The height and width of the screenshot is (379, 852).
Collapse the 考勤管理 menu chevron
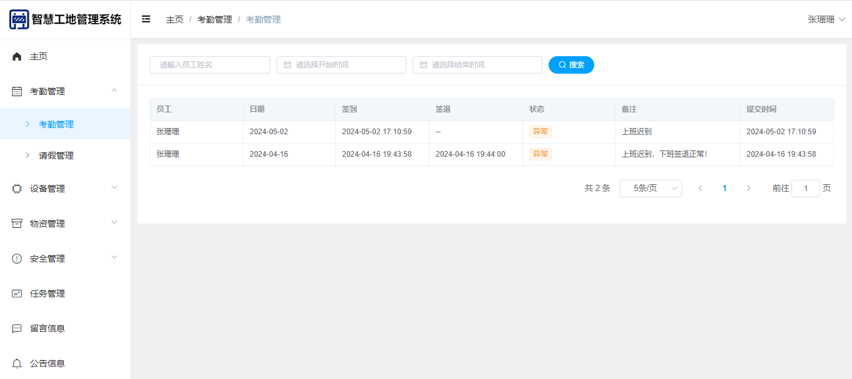pyautogui.click(x=114, y=91)
